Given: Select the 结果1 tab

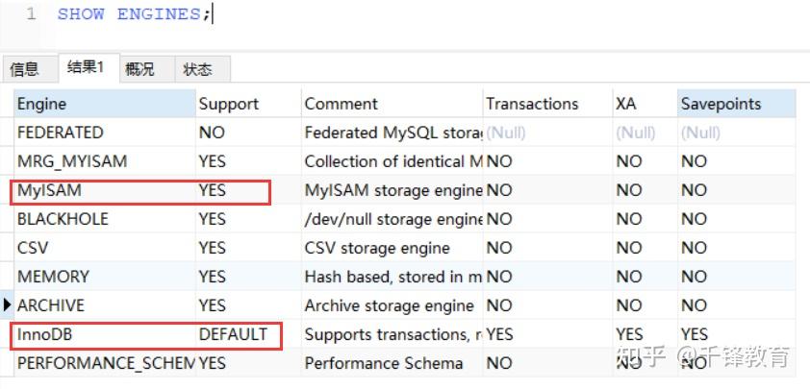Looking at the screenshot, I should [x=87, y=67].
